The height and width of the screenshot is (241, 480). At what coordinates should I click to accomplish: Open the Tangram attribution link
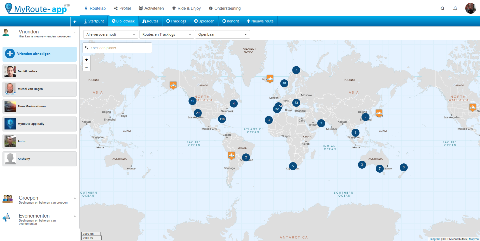click(435, 239)
